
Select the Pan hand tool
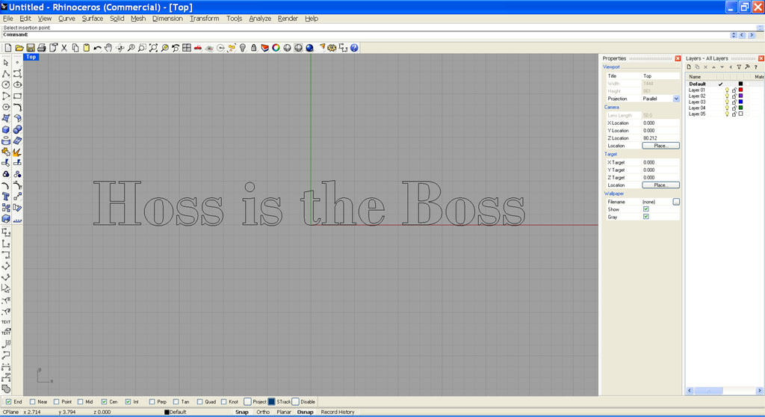tap(108, 48)
